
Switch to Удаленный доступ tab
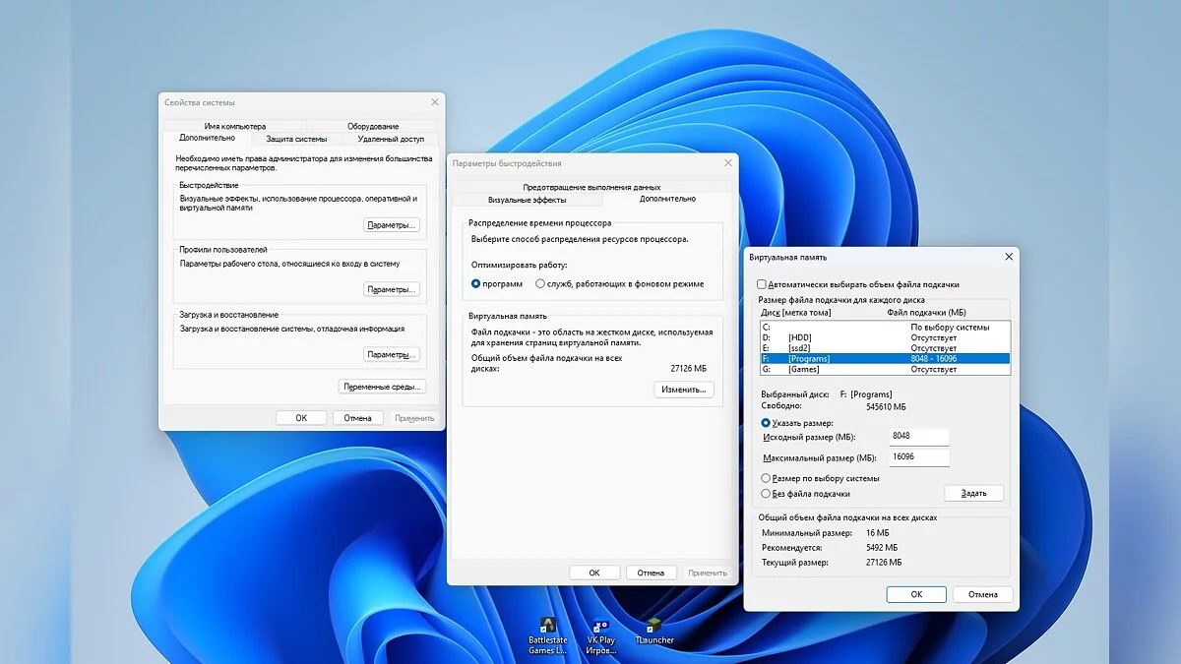(391, 139)
